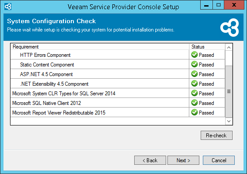Click Passed text for HTTP Errors Component
247x174 pixels.
[206, 55]
